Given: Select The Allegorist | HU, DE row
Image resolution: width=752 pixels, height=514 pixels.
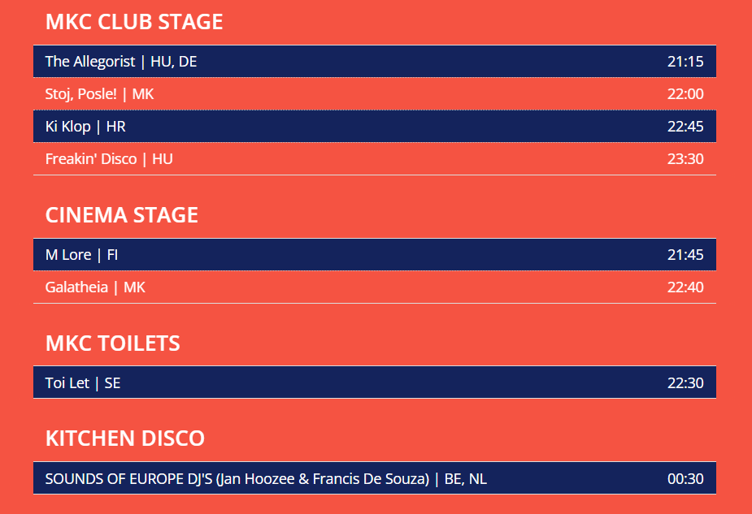Looking at the screenshot, I should [x=375, y=62].
